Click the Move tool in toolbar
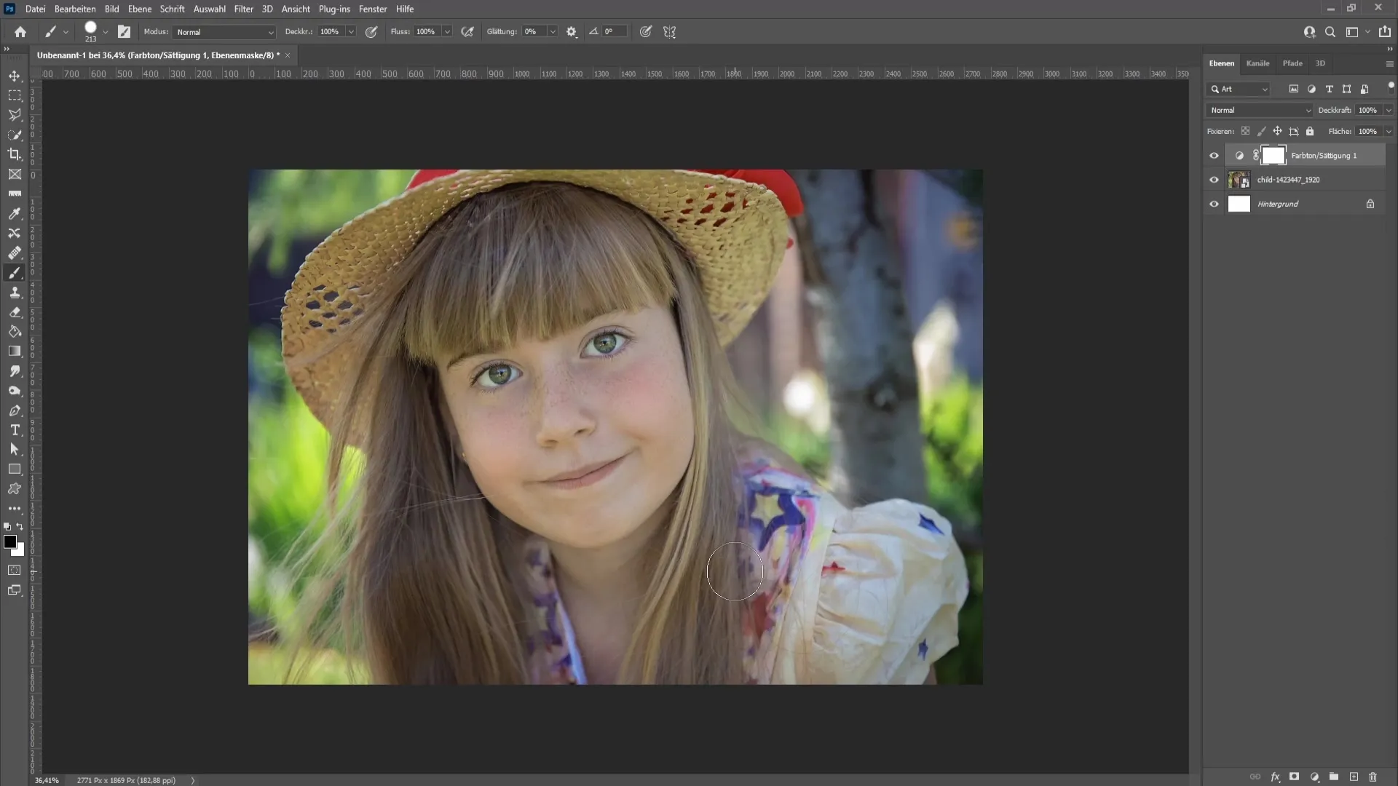 [x=15, y=75]
